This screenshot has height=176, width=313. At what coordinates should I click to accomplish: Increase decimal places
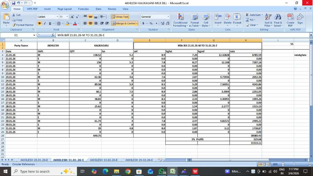[162, 23]
